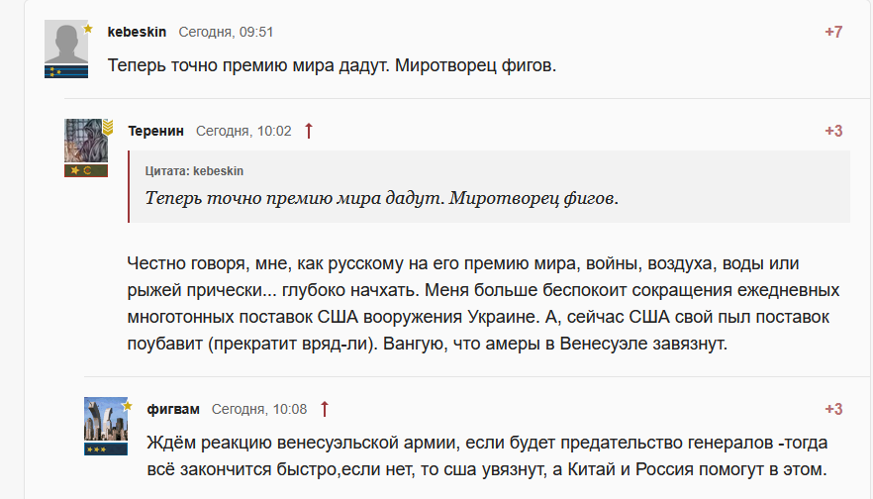The height and width of the screenshot is (499, 873).
Task: Click the rank strip under Теренин's avatar
Action: coord(85,170)
